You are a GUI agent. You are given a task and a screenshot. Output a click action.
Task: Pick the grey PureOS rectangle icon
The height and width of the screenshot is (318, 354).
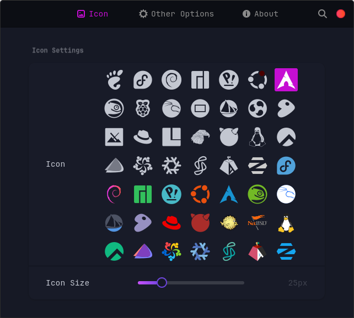coord(200,108)
